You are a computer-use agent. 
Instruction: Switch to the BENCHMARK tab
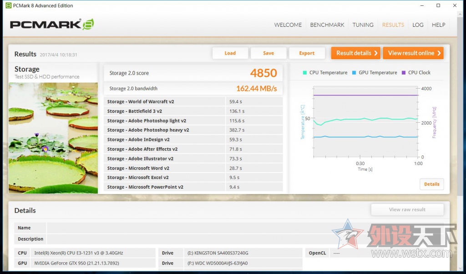[x=327, y=25]
